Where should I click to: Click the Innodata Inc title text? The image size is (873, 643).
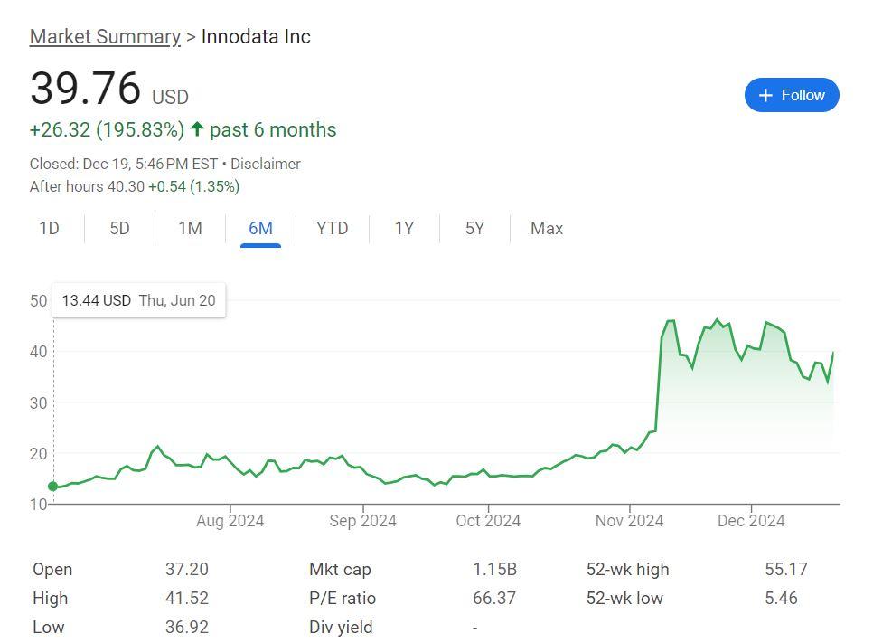[x=255, y=36]
